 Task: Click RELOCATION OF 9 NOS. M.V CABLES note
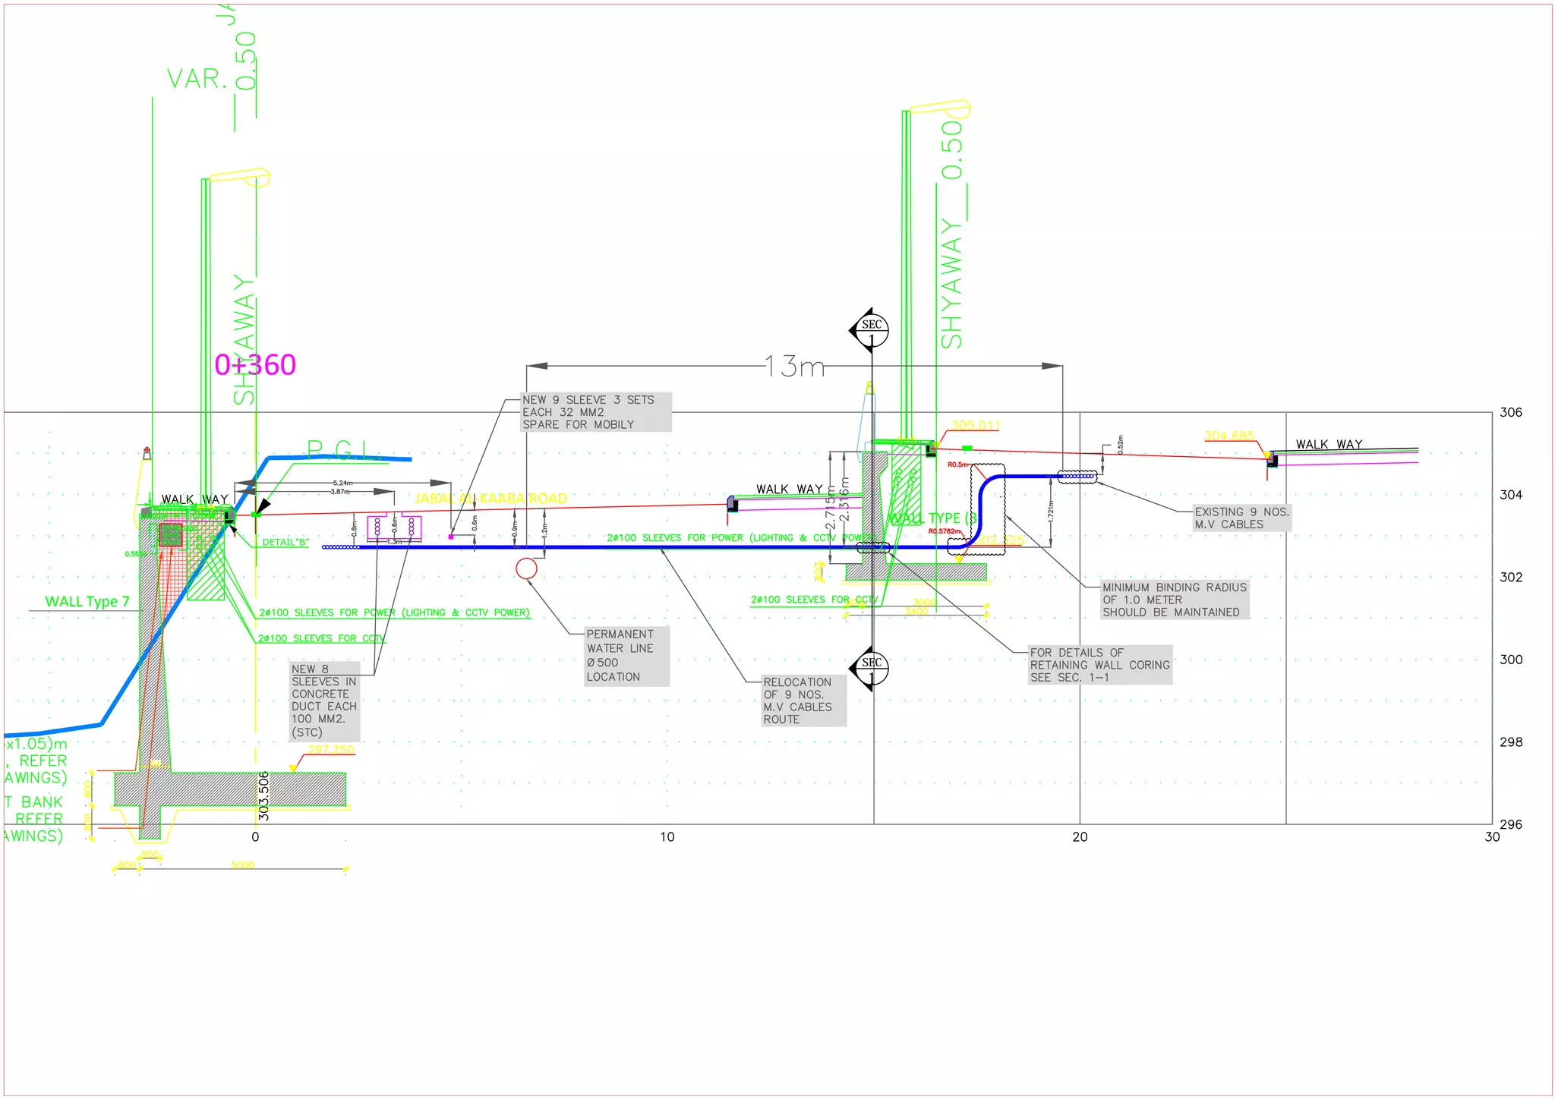pos(803,701)
